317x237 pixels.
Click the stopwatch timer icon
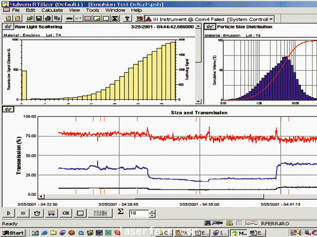coord(37,213)
